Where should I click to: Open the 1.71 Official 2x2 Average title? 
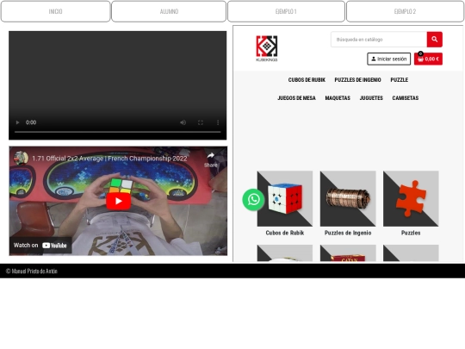(x=109, y=159)
